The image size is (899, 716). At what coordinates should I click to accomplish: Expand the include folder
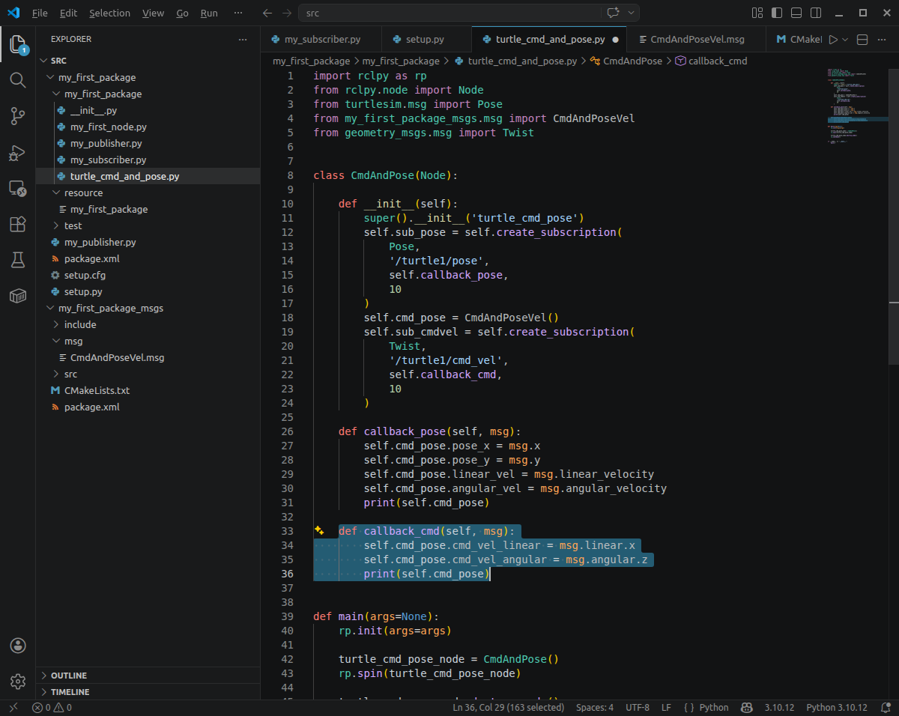[x=56, y=324]
